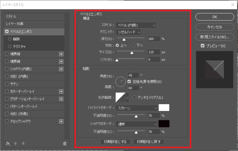
Task: Click the 初期設定に戻す button
Action: coord(149,142)
